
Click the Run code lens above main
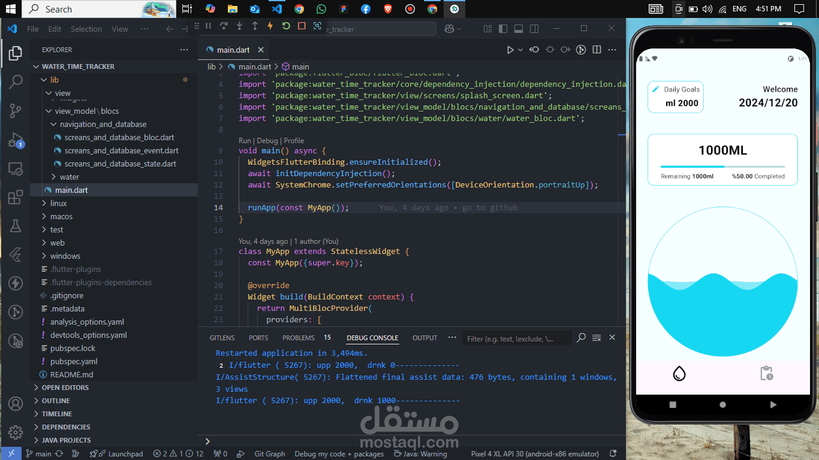tap(245, 141)
